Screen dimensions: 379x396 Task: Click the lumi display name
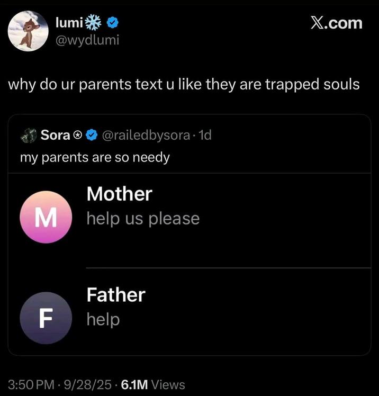68,23
